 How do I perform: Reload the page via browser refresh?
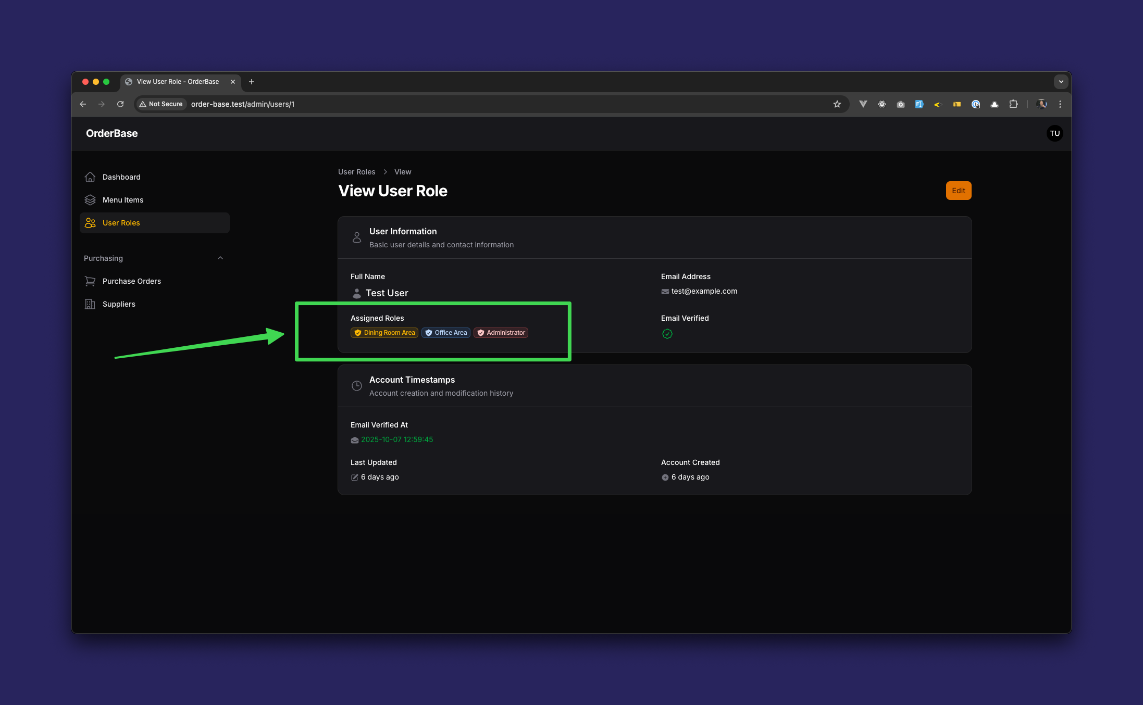[x=120, y=104]
